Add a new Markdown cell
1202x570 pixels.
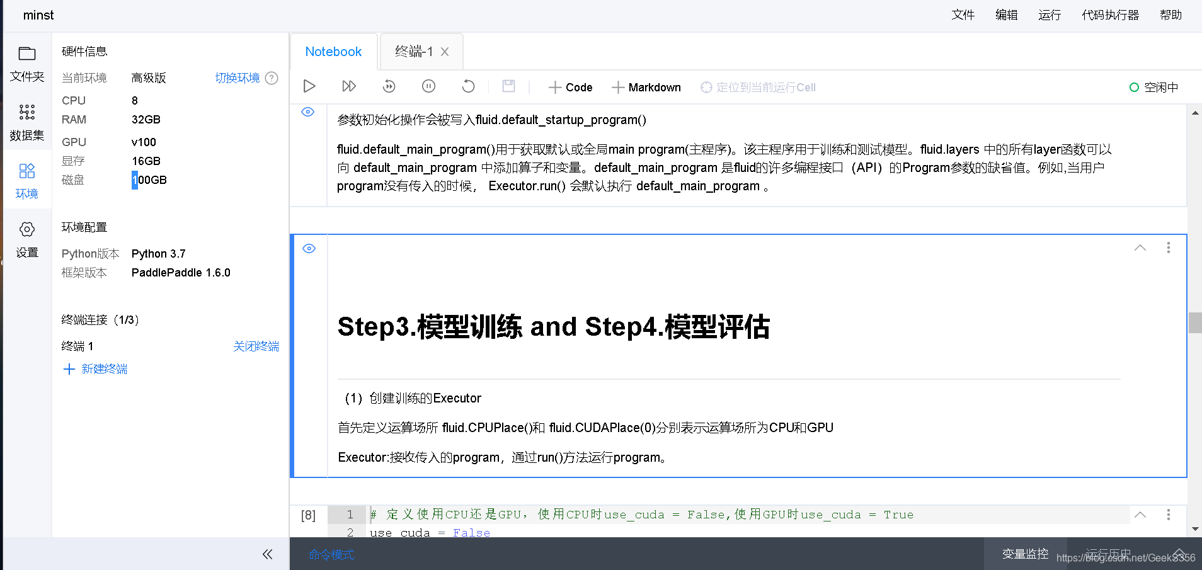click(646, 88)
